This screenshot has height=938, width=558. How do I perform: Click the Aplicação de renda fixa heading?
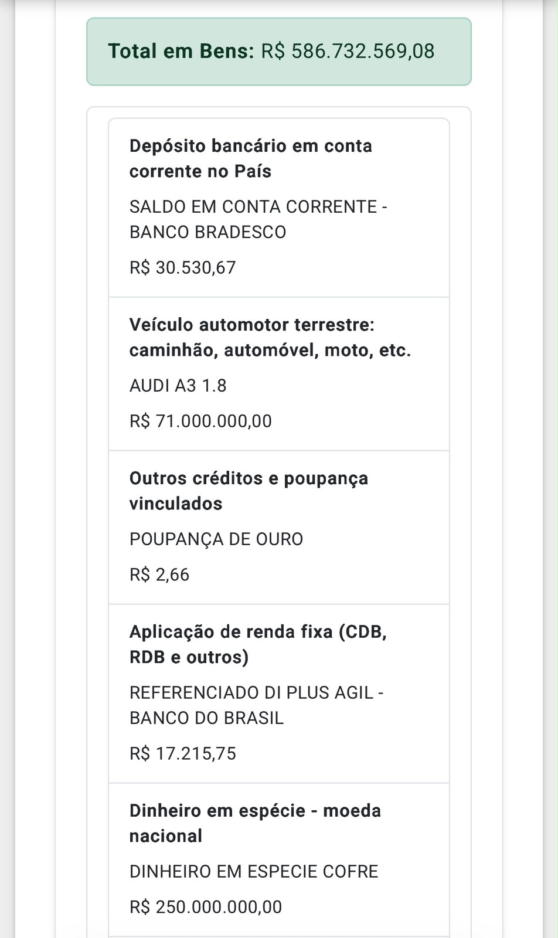click(258, 644)
